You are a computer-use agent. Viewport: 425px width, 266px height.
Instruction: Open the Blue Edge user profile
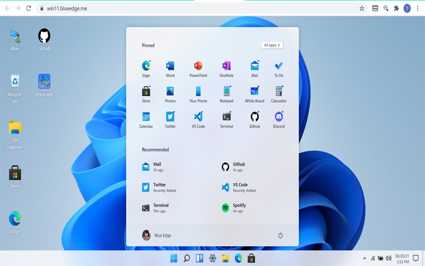(157, 235)
